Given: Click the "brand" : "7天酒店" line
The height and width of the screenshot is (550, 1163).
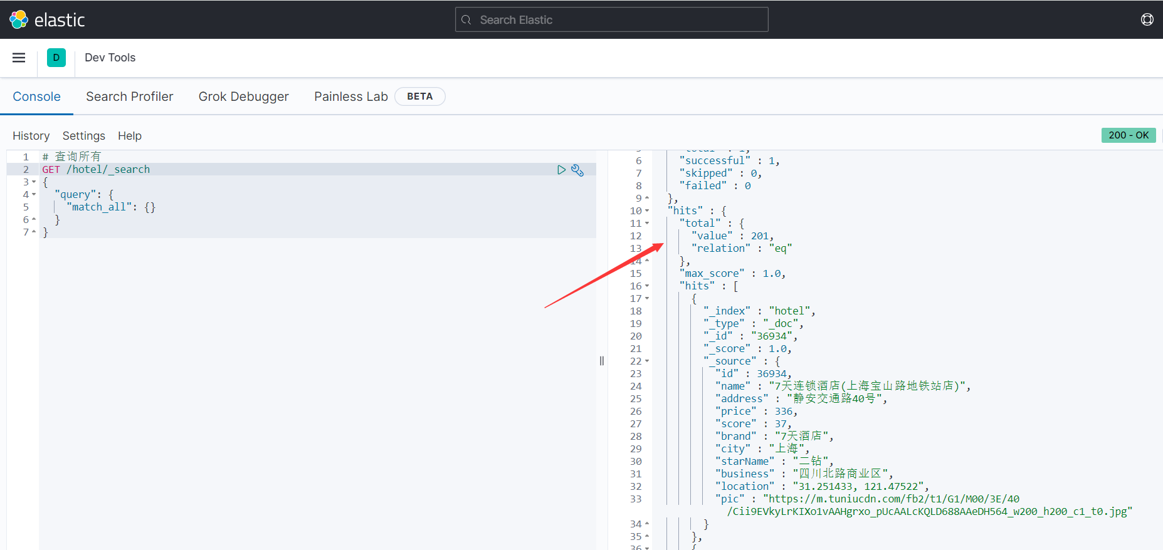Looking at the screenshot, I should coord(774,437).
